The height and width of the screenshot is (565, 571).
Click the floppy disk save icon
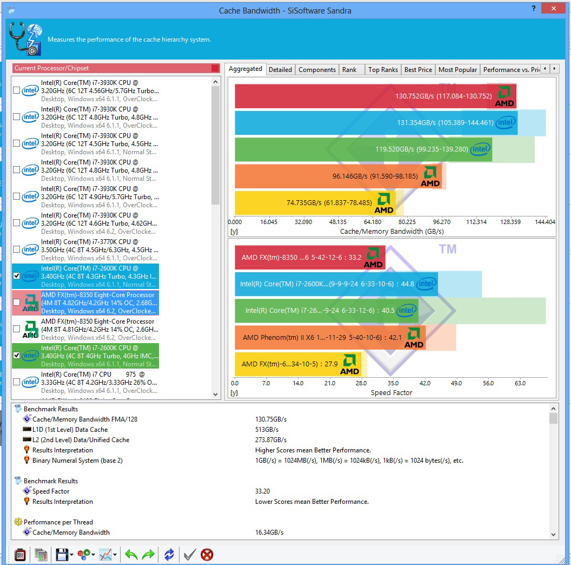(x=62, y=555)
